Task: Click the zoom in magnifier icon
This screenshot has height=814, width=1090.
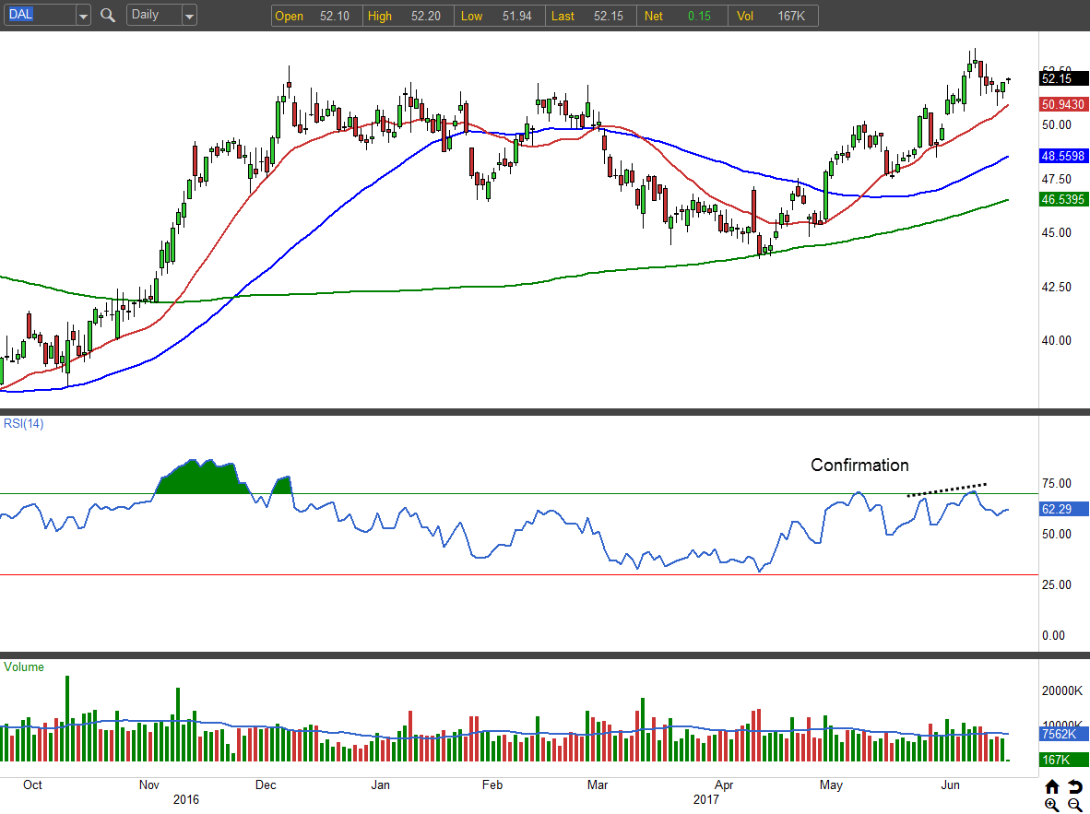Action: tap(1052, 805)
